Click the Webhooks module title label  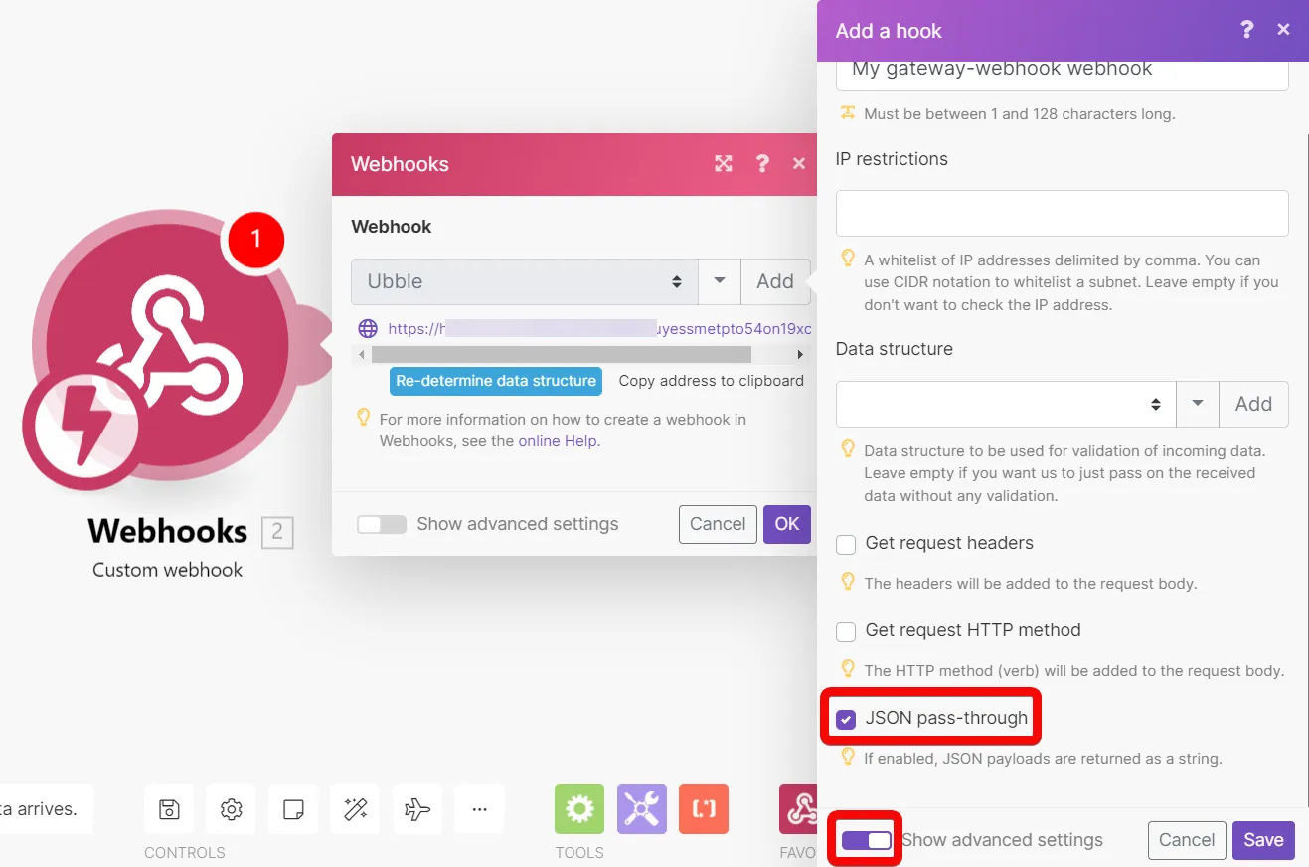coord(168,531)
